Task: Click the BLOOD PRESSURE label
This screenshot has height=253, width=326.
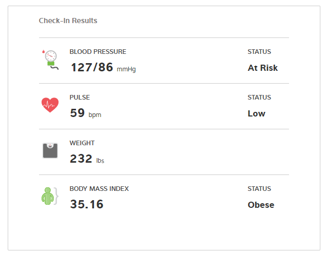Action: (98, 52)
